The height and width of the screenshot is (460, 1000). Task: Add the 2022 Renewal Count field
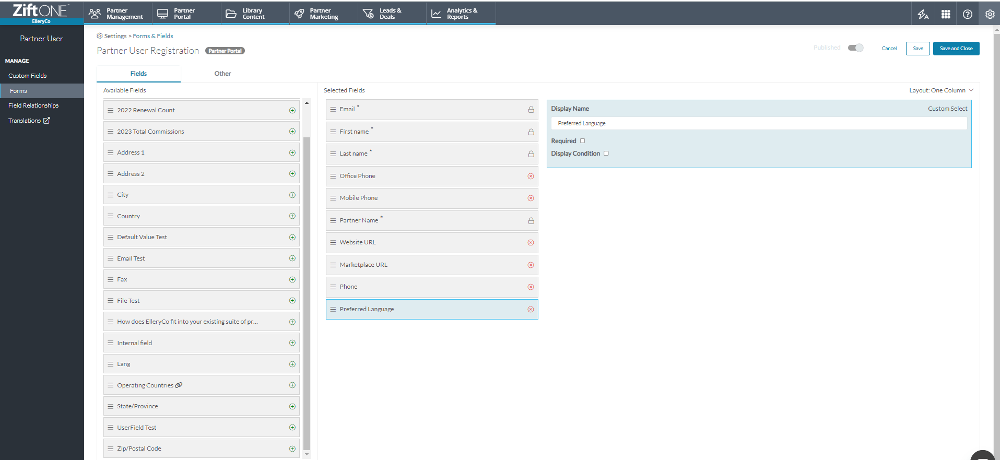click(x=292, y=110)
